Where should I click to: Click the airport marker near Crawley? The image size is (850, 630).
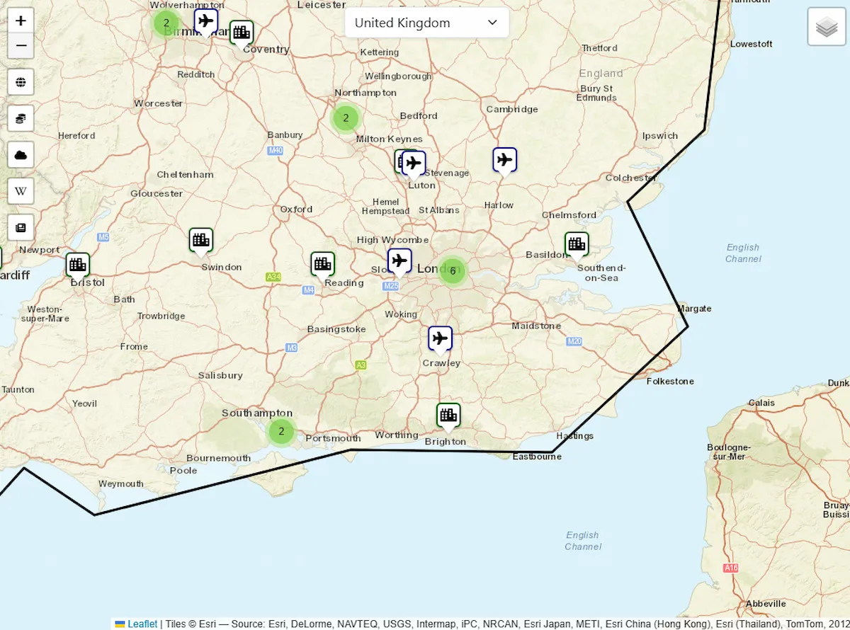[440, 338]
